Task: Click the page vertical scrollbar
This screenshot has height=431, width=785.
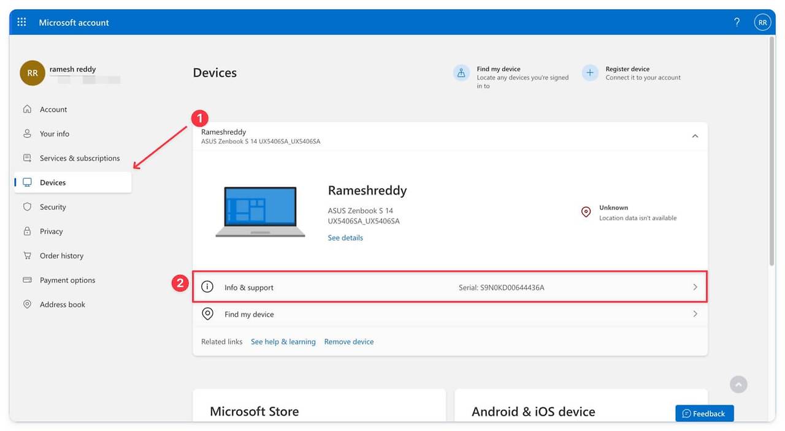Action: coord(772,151)
